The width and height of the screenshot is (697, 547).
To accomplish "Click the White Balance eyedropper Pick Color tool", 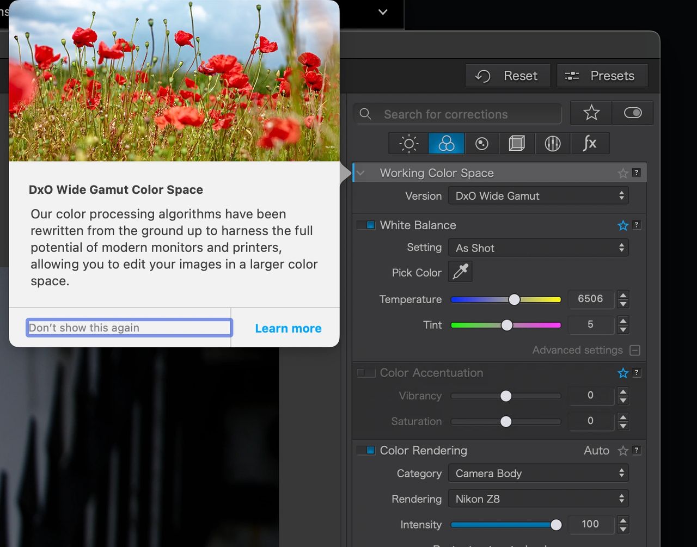I will pyautogui.click(x=460, y=272).
